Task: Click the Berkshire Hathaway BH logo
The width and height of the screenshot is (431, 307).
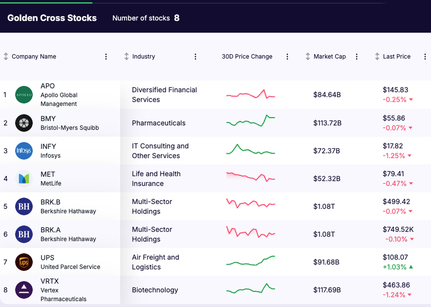Action: coord(23,206)
